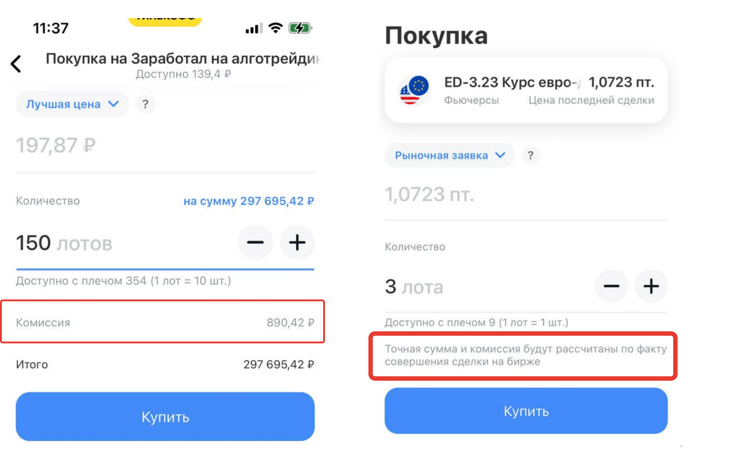Screen dimensions: 730x463
Task: Open the Рыночная заявка order type dropdown
Action: pos(449,155)
